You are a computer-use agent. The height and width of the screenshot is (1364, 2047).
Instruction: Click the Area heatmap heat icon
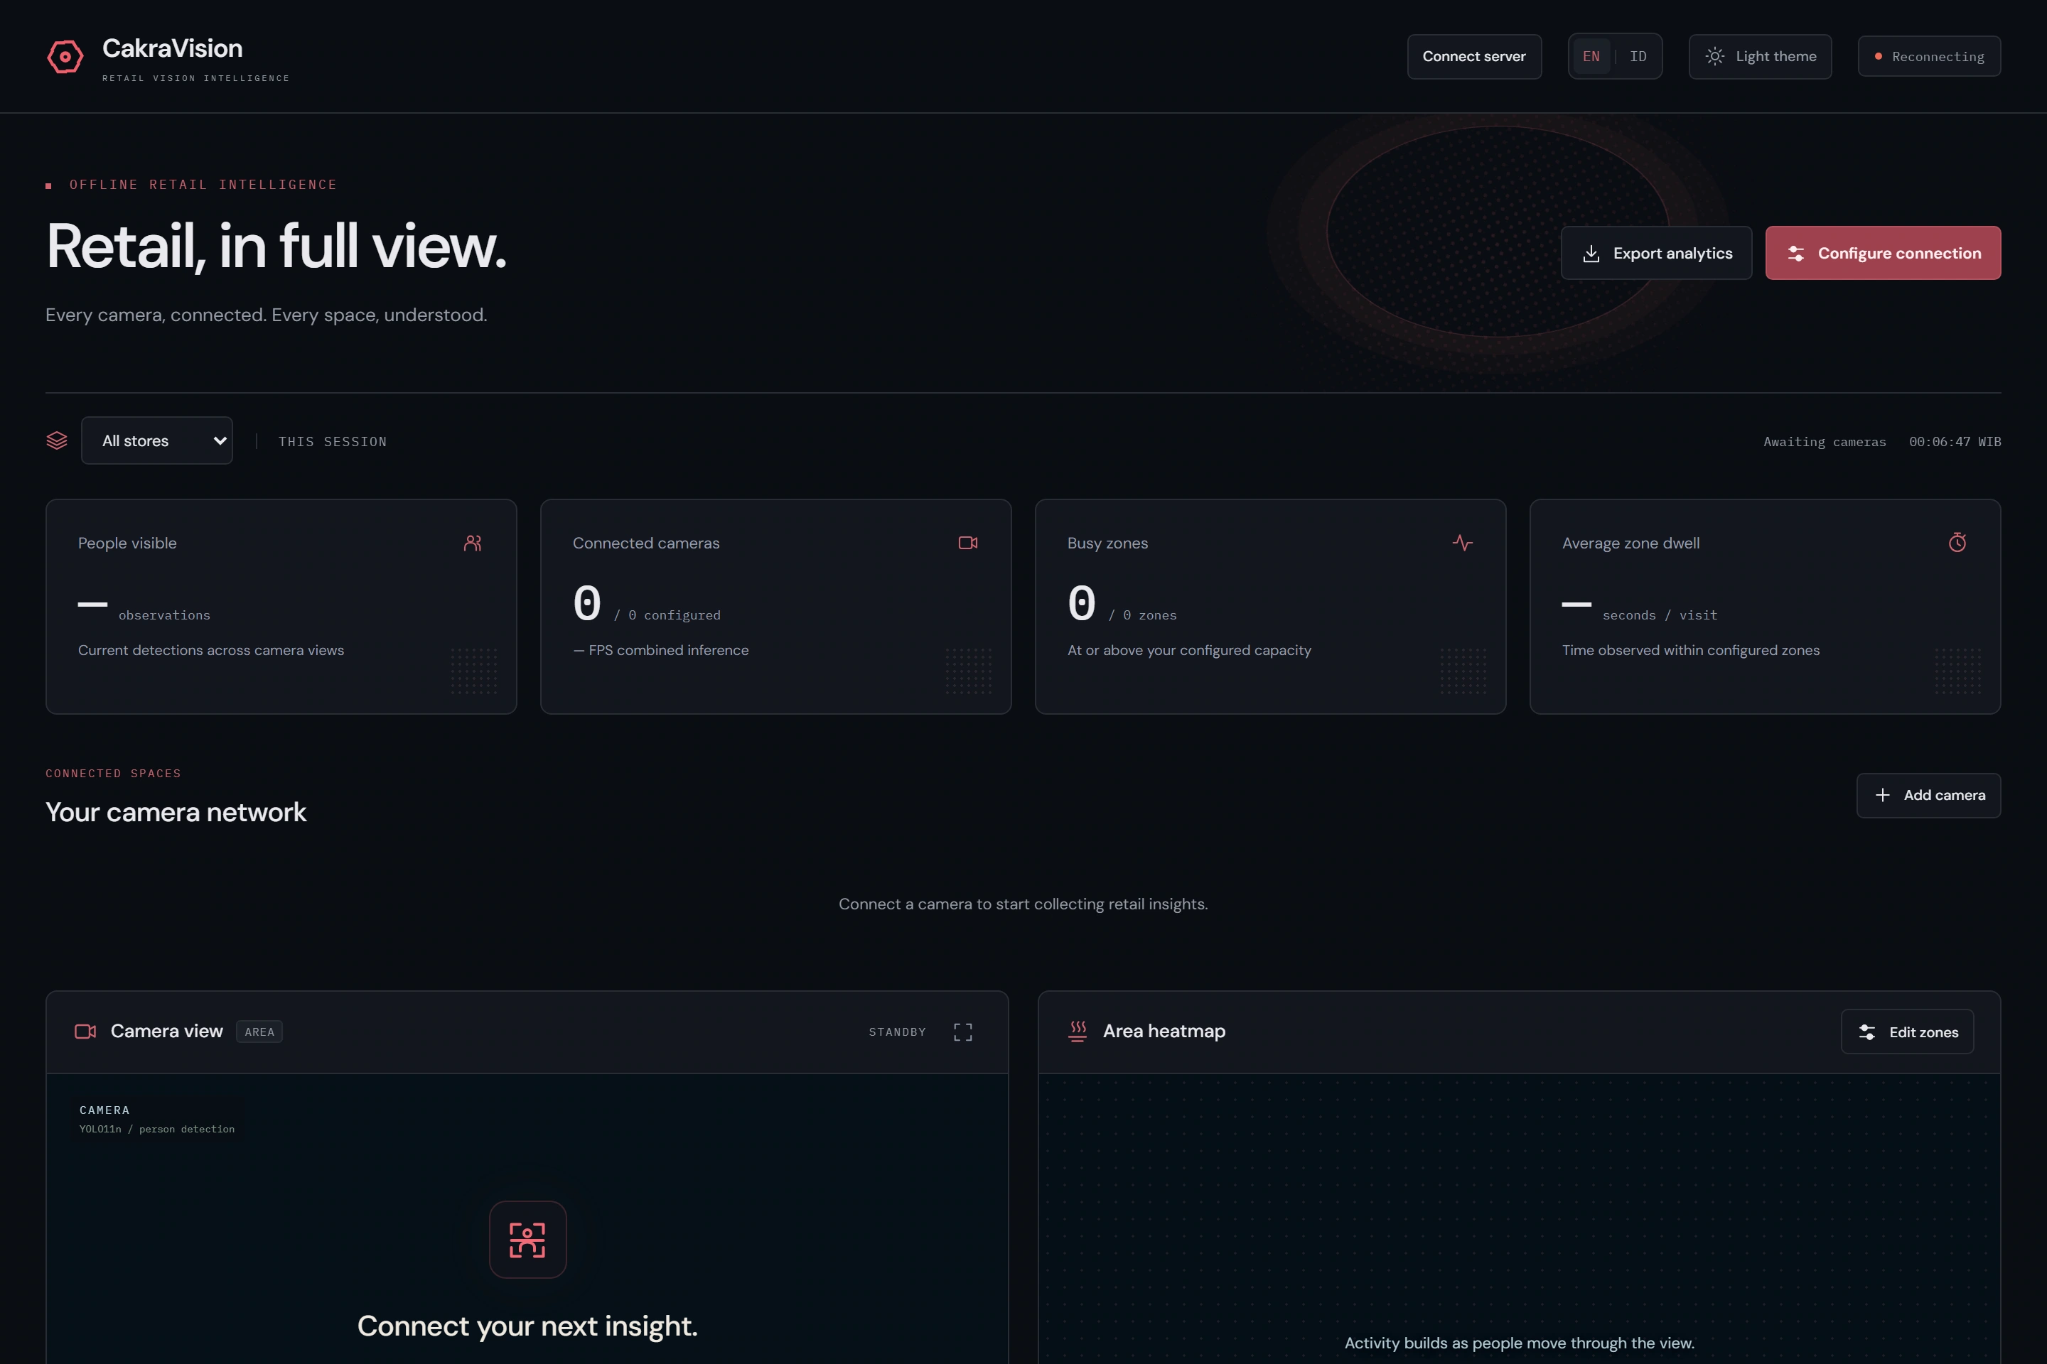point(1078,1032)
